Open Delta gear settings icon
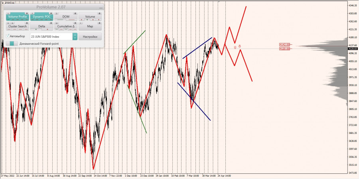Image resolution: width=359 pixels, height=179 pixels. pos(51,23)
